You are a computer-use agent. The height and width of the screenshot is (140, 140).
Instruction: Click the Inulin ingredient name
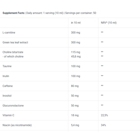[x=6, y=76]
